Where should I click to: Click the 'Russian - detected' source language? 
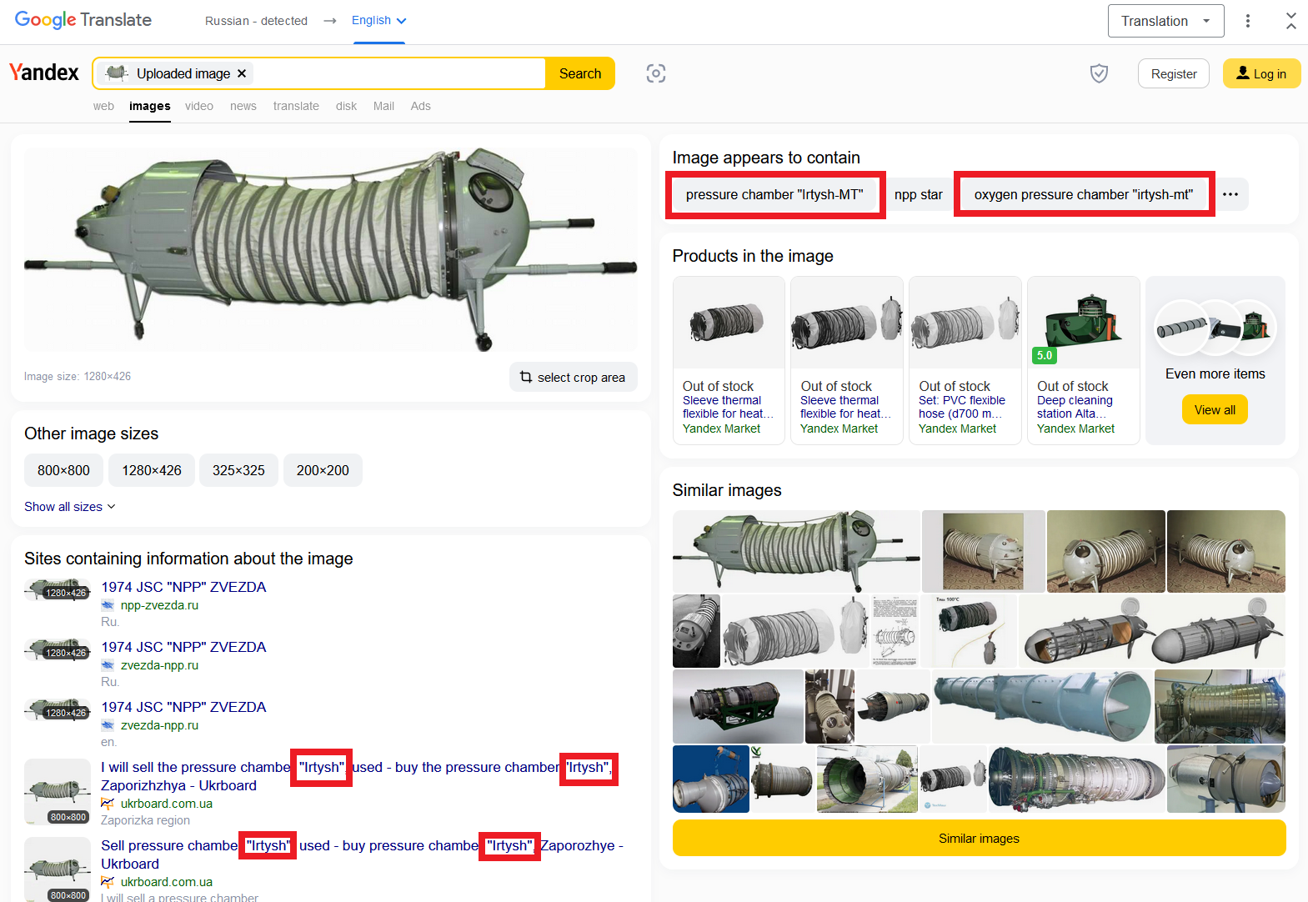click(257, 21)
